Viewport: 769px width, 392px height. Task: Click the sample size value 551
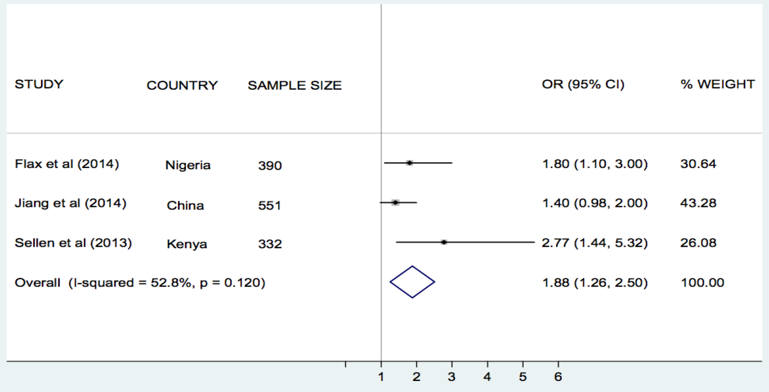tap(270, 206)
